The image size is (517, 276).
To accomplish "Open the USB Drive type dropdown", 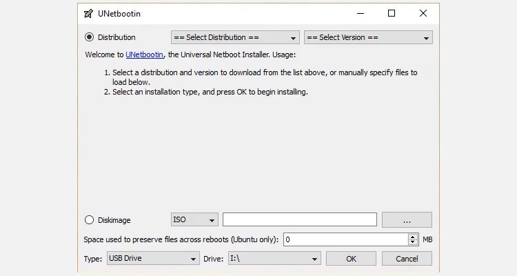I will (x=153, y=258).
